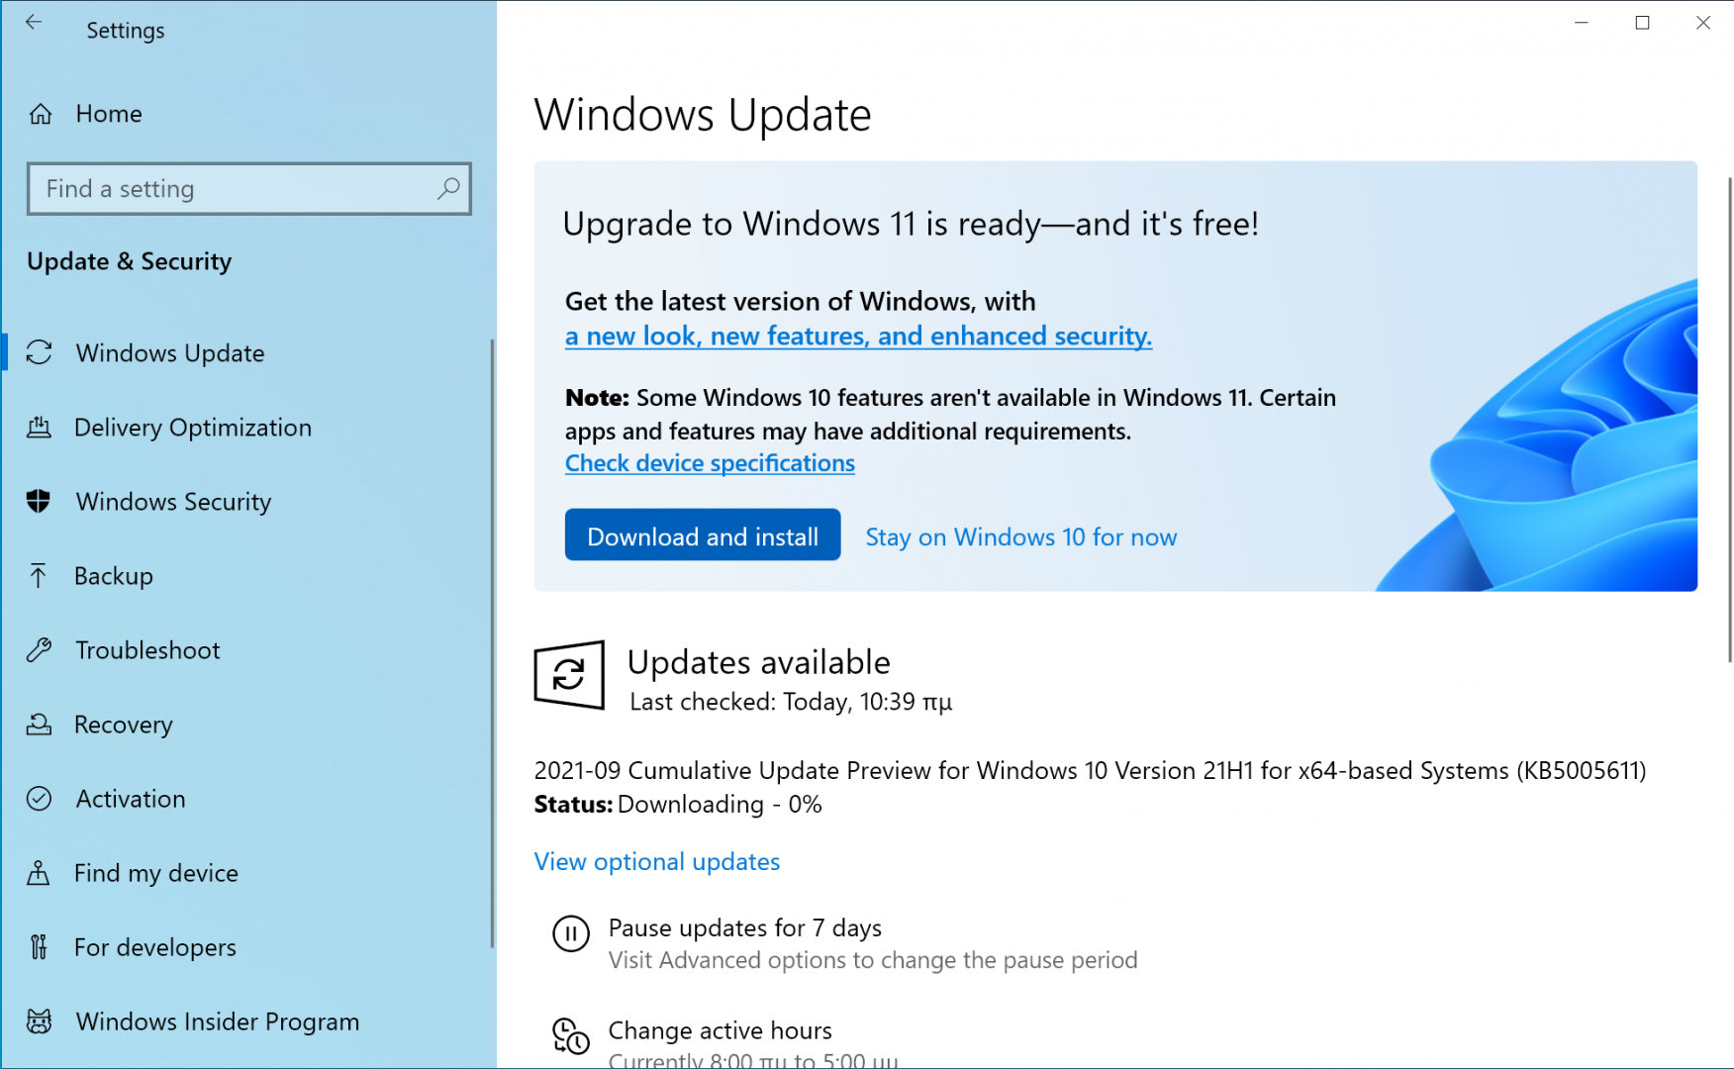
Task: Open Windows Insider Program settings
Action: tap(218, 1021)
